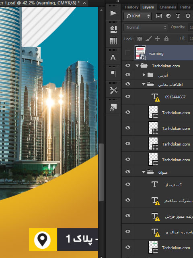
Task: Expand the آدرس group
Action: (144, 75)
